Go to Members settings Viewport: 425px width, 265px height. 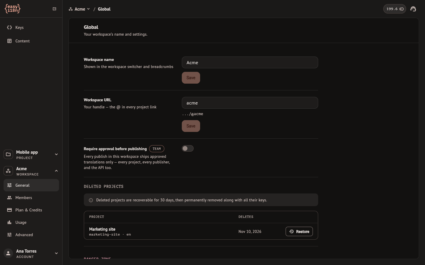[31, 198]
